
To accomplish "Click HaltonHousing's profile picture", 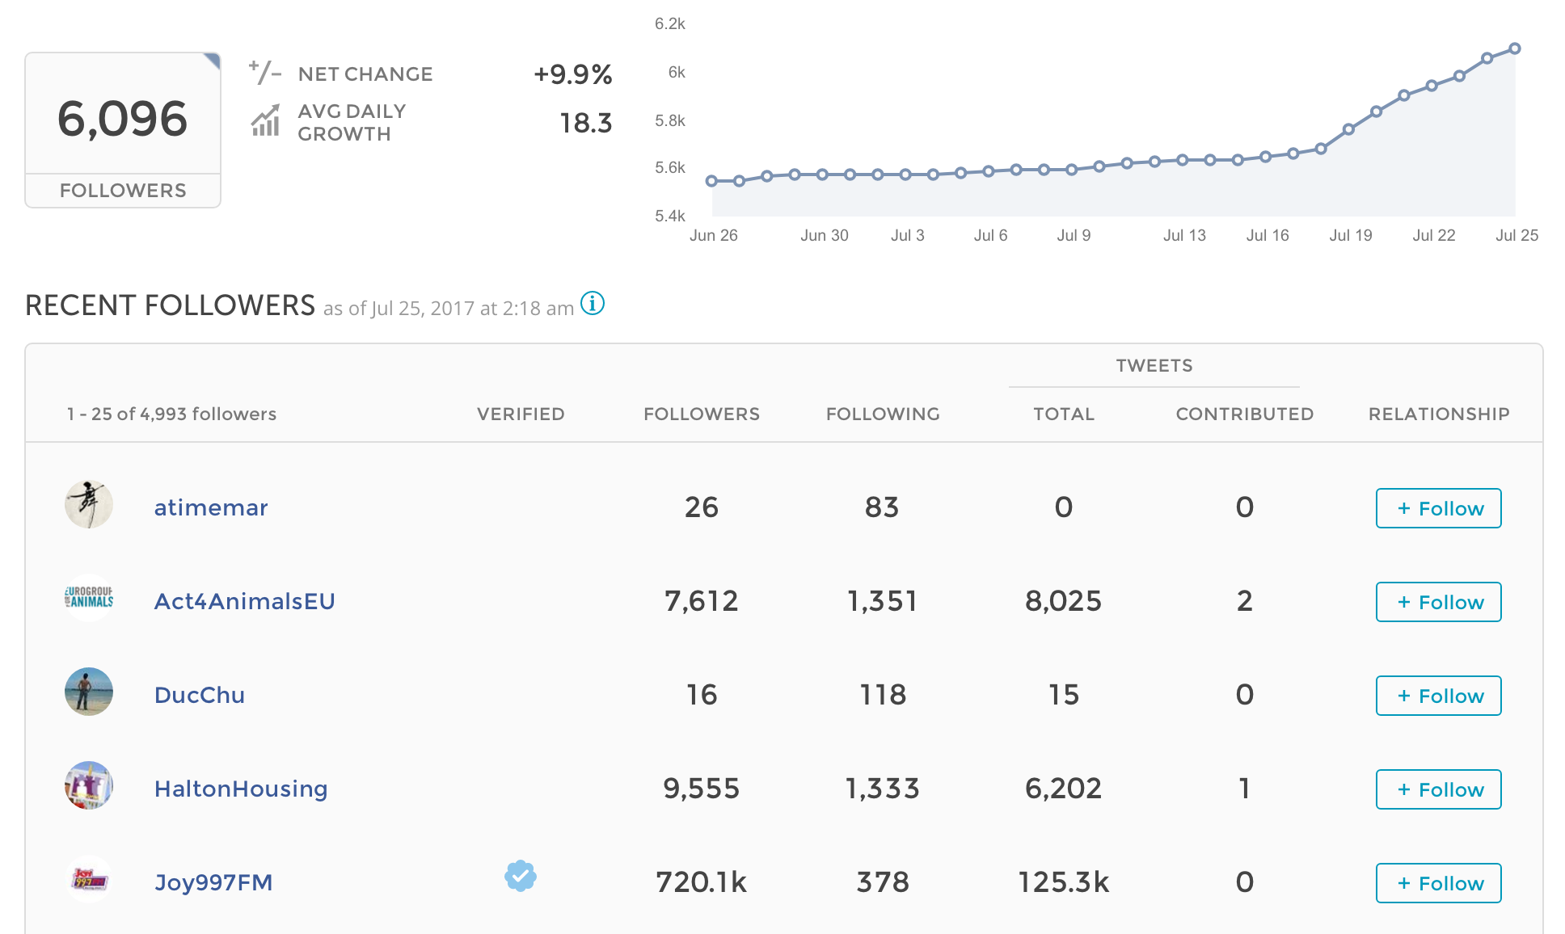I will (x=89, y=785).
